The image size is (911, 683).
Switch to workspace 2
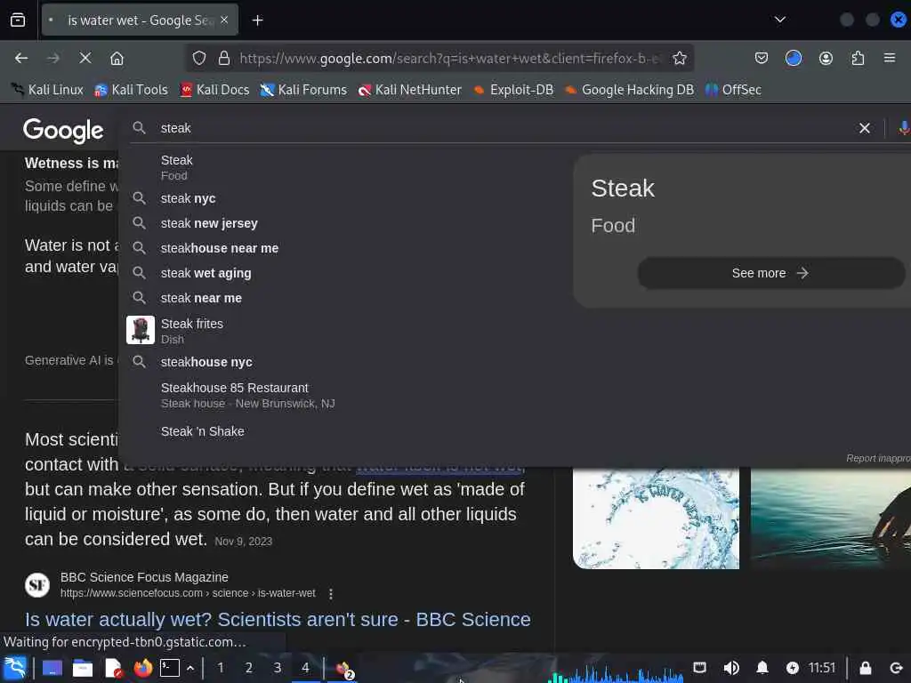(249, 668)
